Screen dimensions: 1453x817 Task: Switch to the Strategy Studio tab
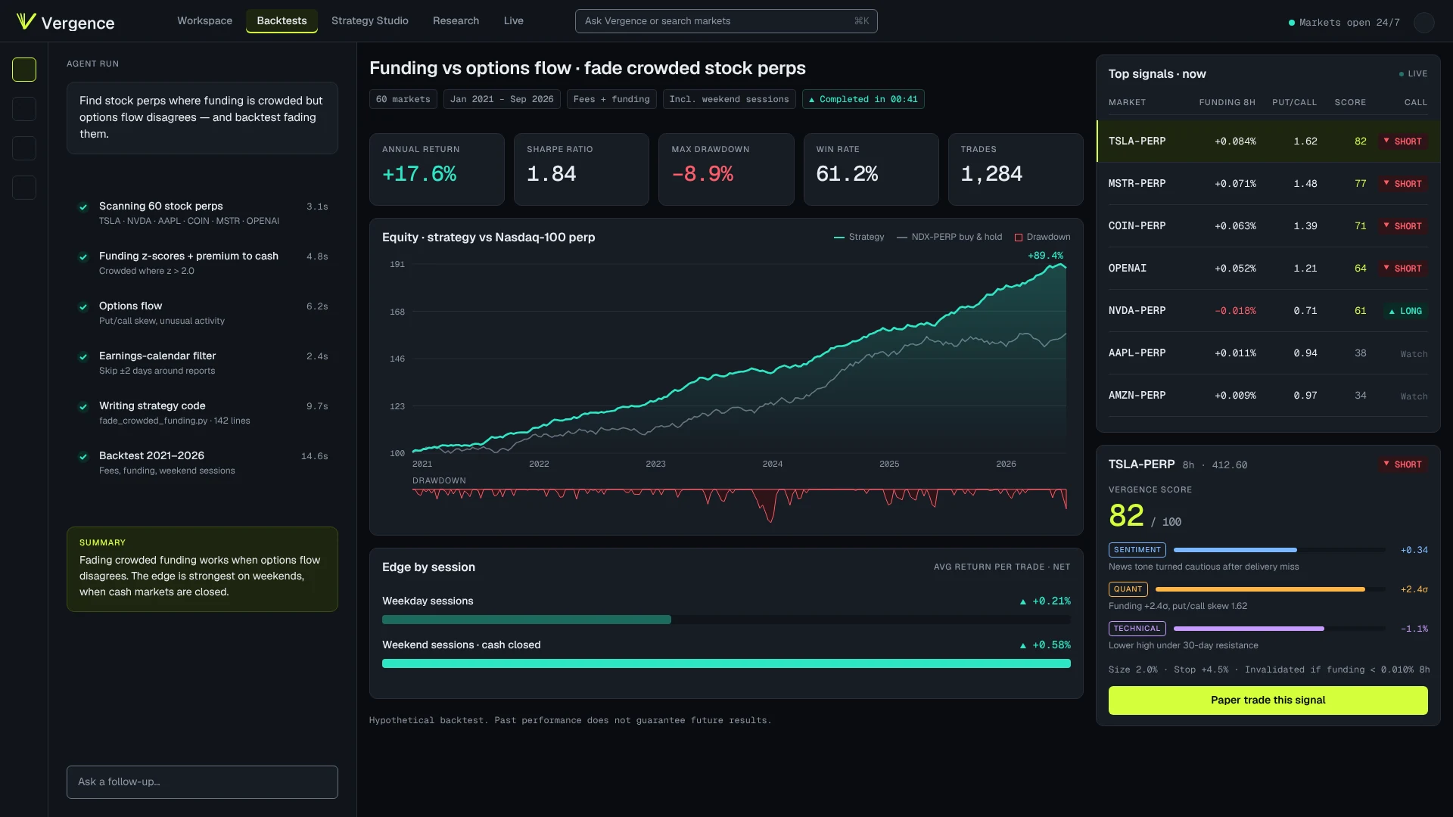tap(369, 21)
